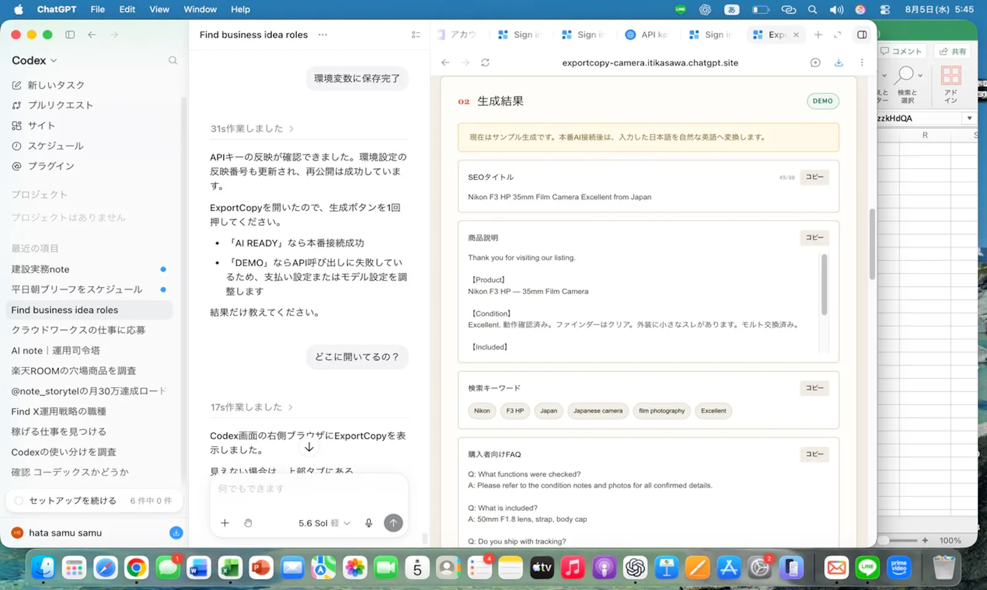
Task: Copy the SEOタイトル text
Action: [x=814, y=177]
